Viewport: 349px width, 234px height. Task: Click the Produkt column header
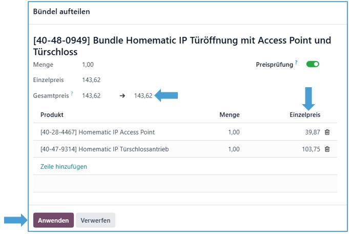[x=52, y=115]
